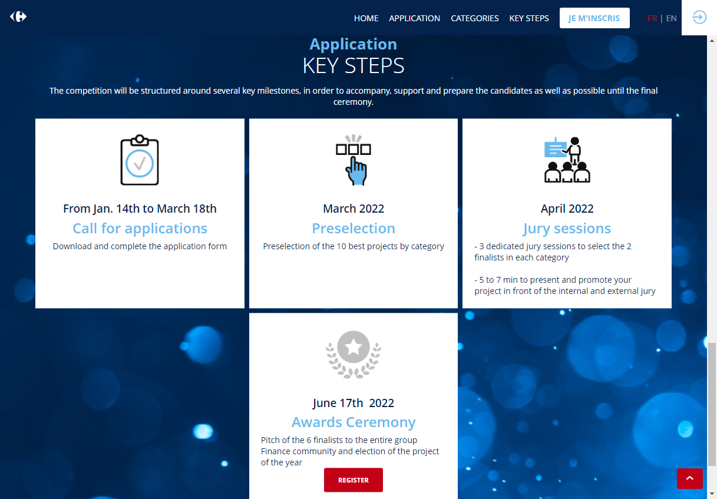Switch language to FR
The width and height of the screenshot is (717, 499).
[x=652, y=18]
